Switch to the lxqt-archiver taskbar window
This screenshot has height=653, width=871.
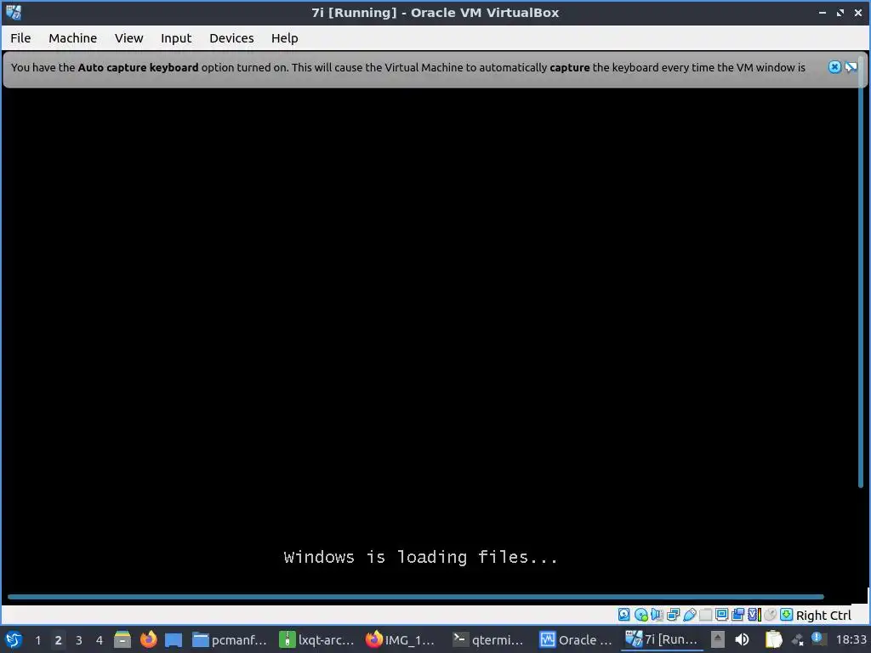click(x=316, y=639)
